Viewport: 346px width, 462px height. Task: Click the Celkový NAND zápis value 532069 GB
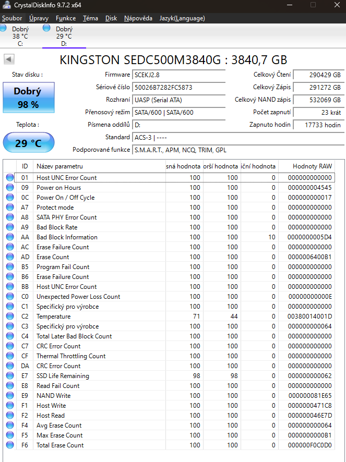click(318, 100)
